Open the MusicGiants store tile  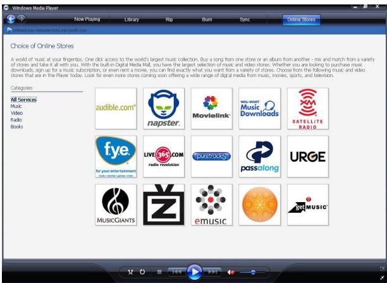click(x=116, y=205)
